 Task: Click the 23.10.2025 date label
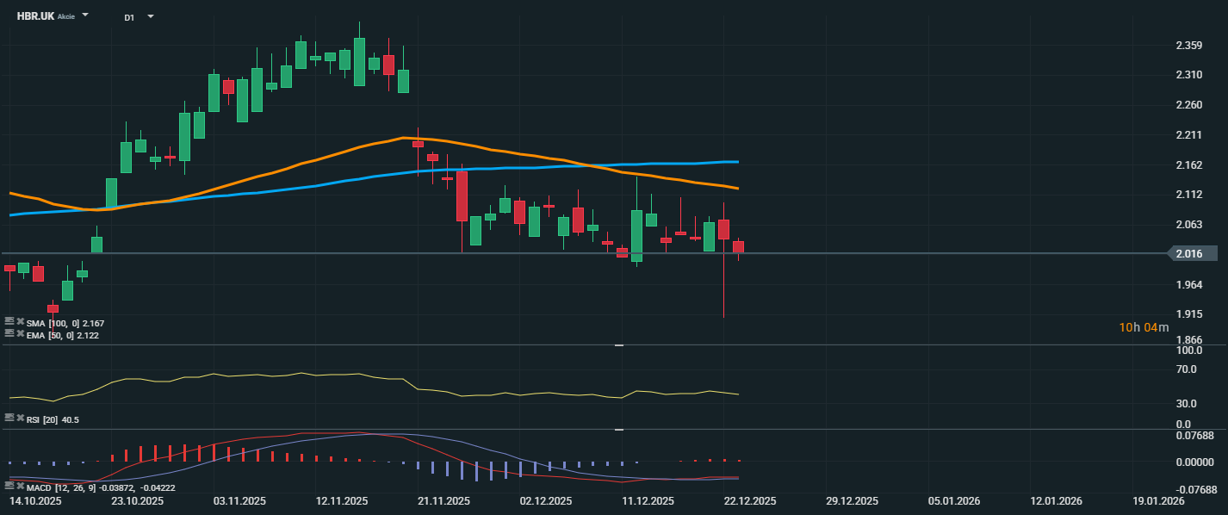138,500
